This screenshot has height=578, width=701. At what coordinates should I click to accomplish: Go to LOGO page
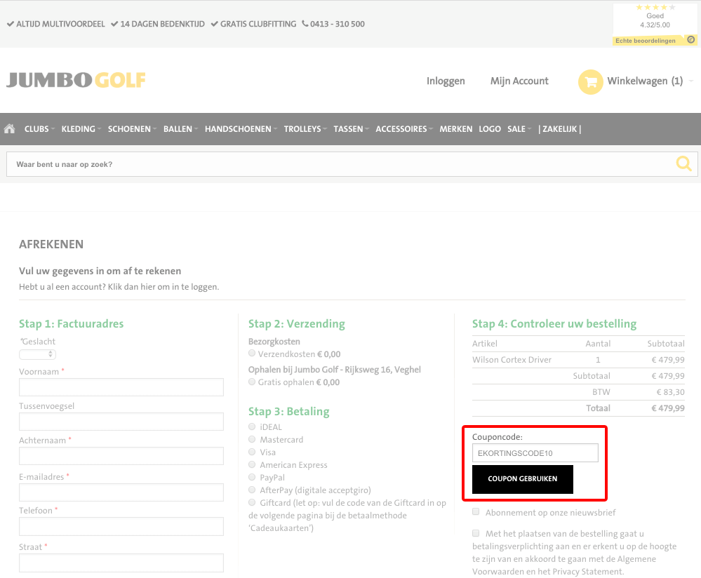pos(490,129)
